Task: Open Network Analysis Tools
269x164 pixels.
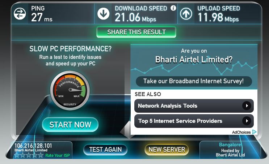Action: (x=194, y=106)
